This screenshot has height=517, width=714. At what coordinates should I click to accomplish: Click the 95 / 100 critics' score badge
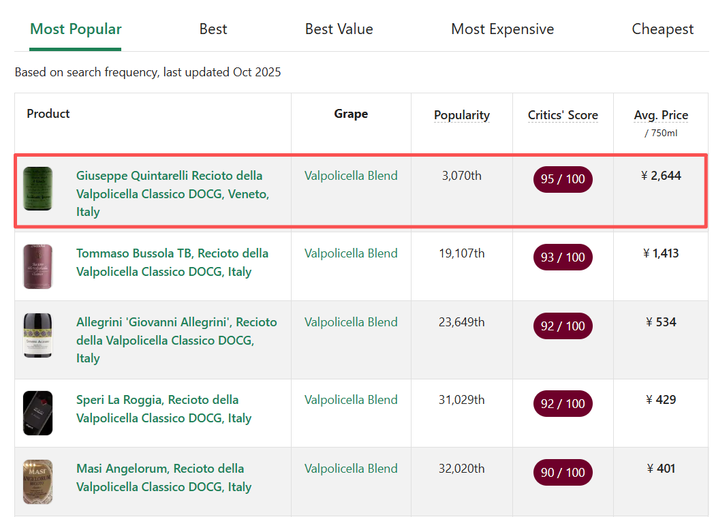click(563, 179)
